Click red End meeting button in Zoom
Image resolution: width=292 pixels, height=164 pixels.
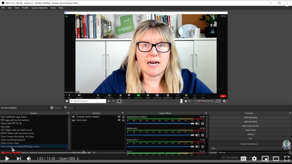point(223,96)
